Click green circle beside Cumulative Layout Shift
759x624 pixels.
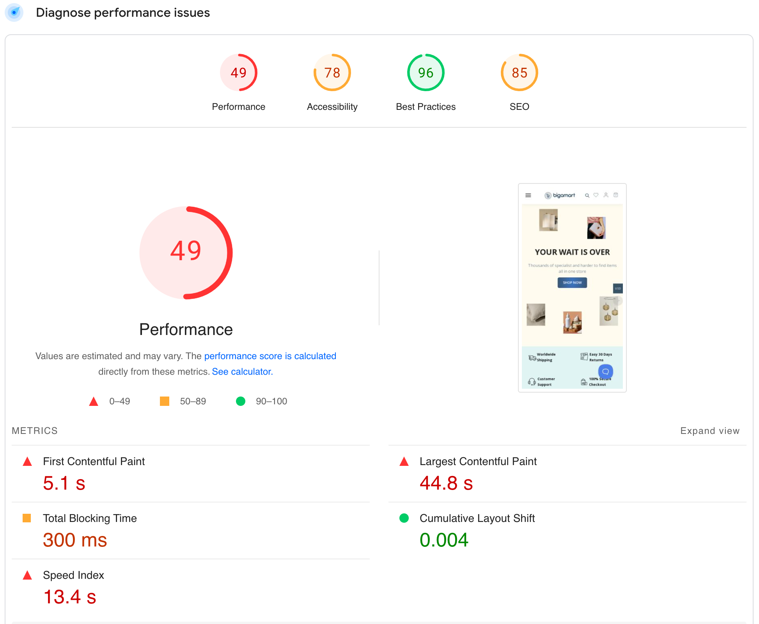tap(404, 518)
